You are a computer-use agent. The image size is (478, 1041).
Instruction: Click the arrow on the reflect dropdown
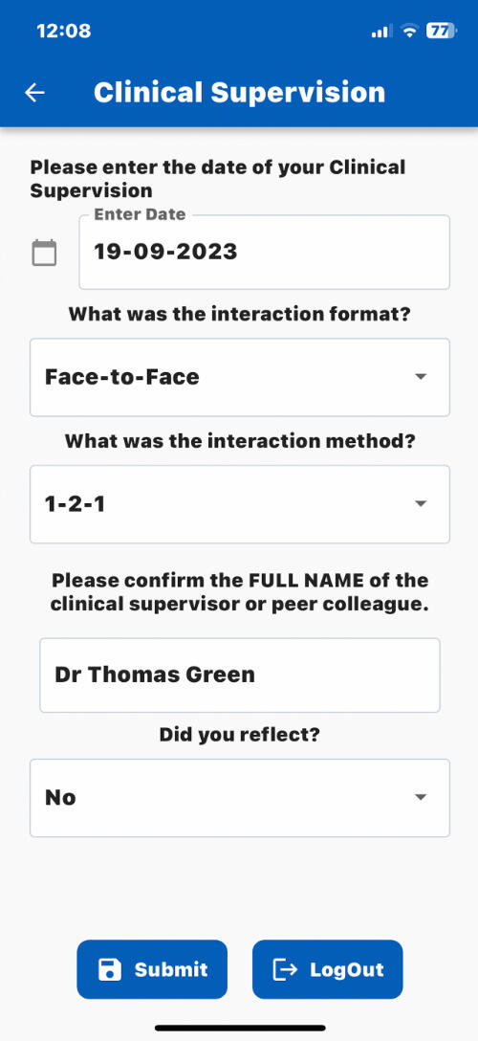coord(421,797)
